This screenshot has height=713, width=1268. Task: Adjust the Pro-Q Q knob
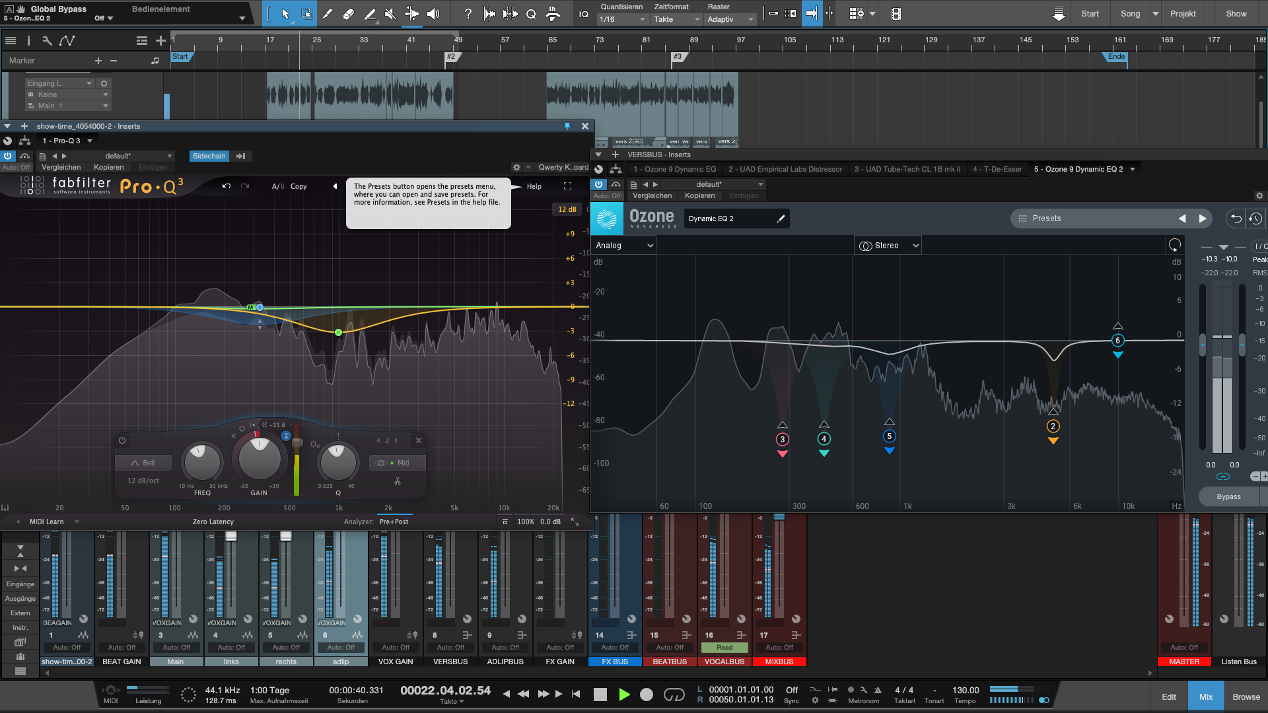[338, 462]
